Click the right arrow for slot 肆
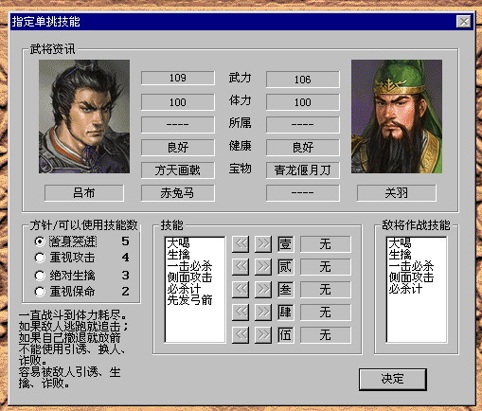This screenshot has width=482, height=411. coord(263,313)
